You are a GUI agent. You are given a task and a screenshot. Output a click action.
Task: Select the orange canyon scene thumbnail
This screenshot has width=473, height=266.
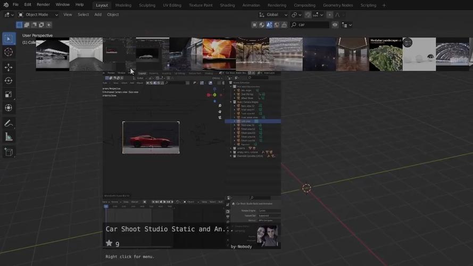219,54
